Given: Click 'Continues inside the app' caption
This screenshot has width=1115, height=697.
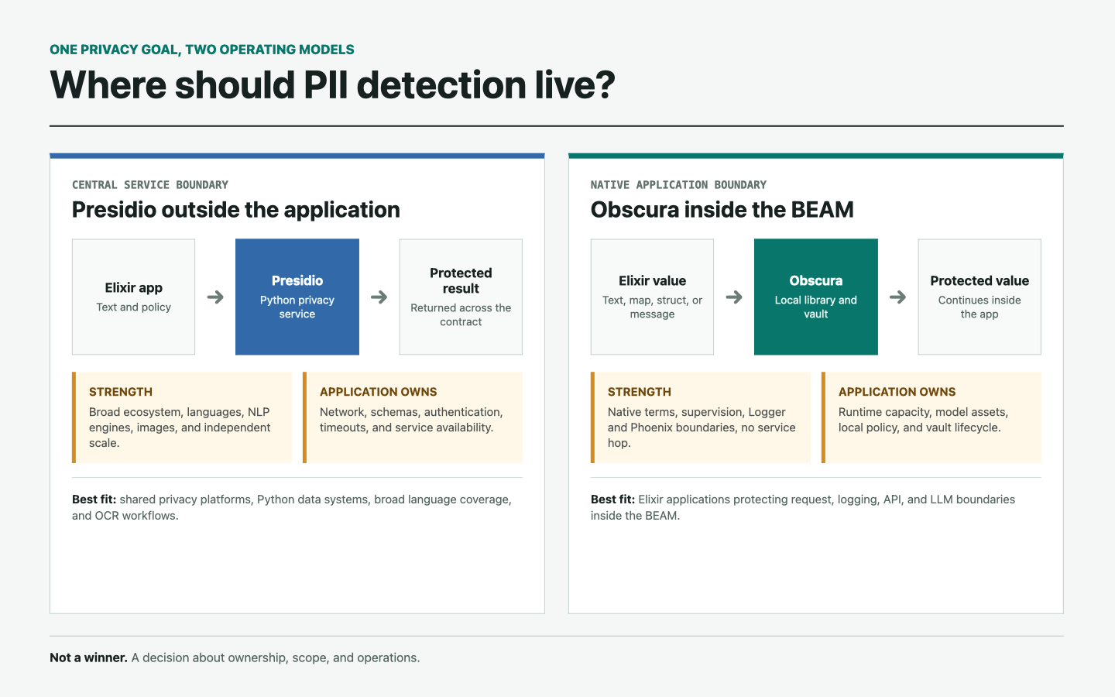Looking at the screenshot, I should coord(979,307).
